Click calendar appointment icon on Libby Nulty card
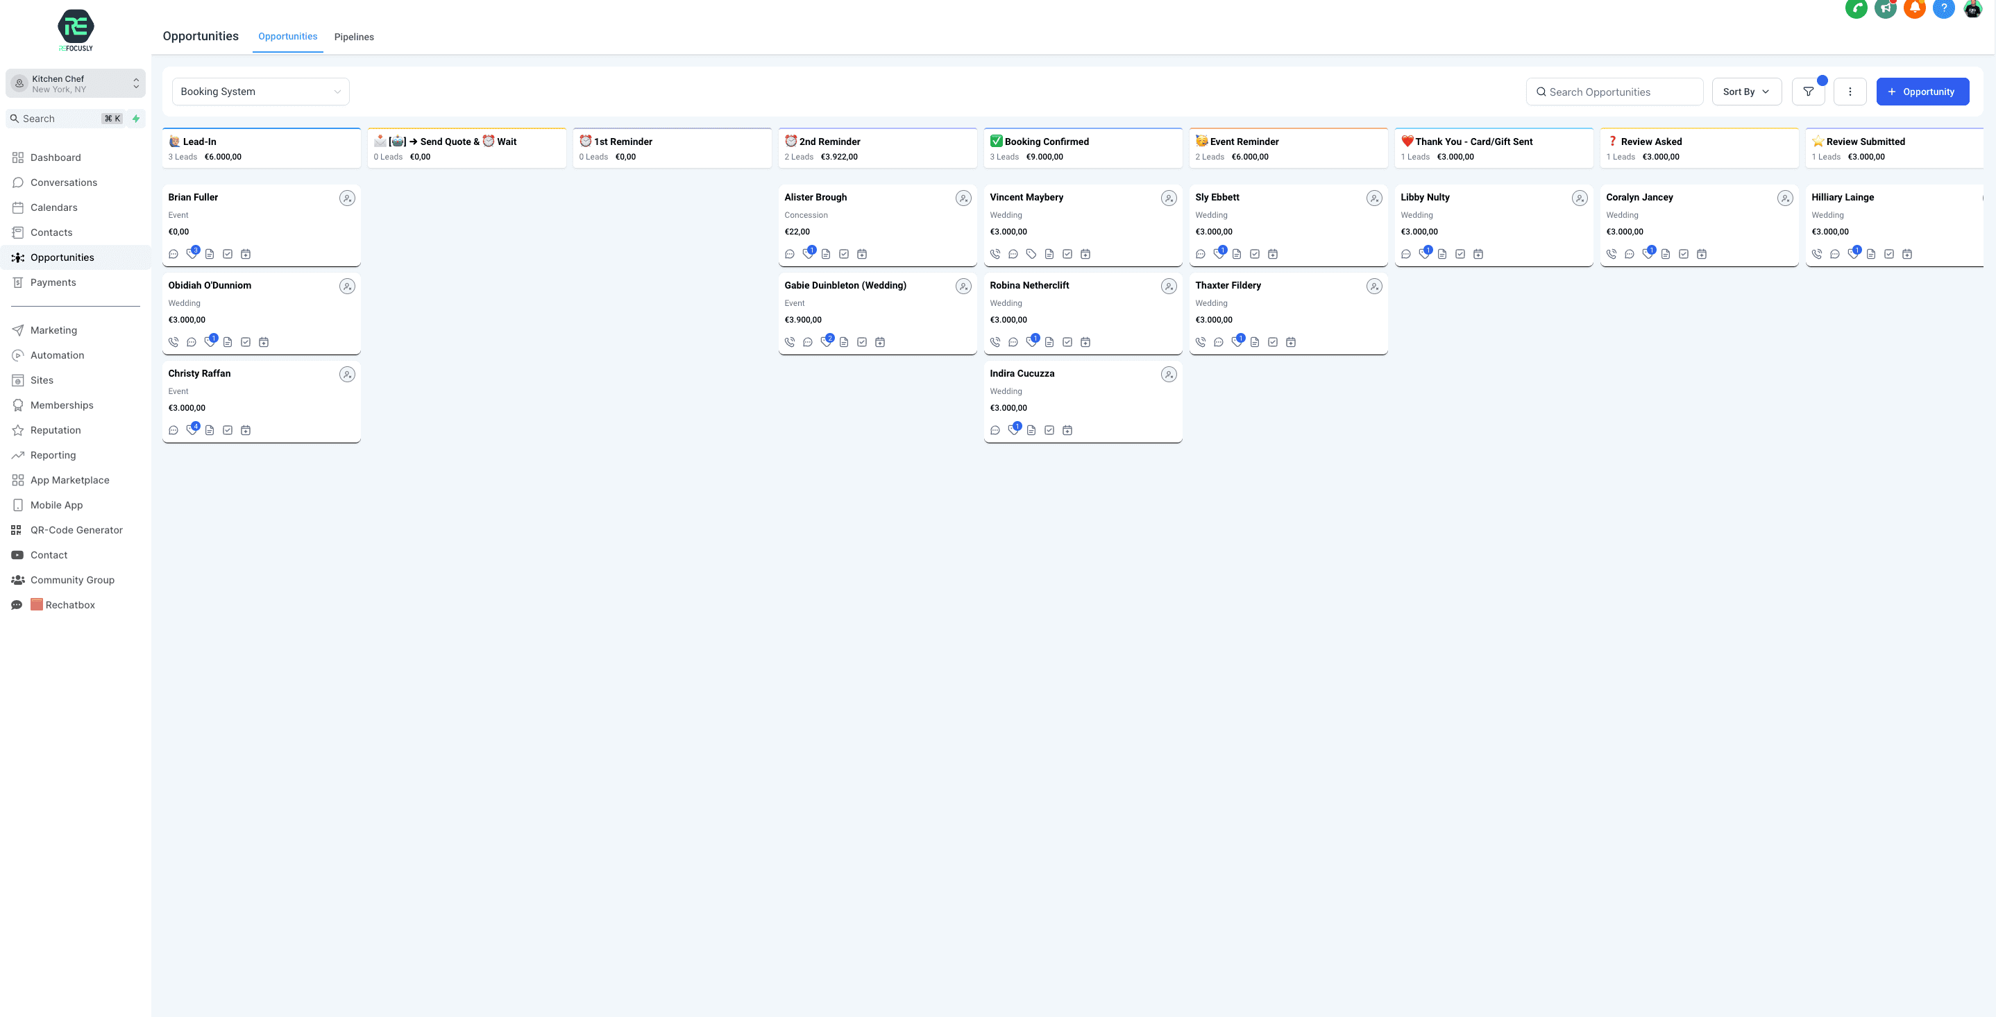Viewport: 1996px width, 1017px height. pyautogui.click(x=1478, y=254)
